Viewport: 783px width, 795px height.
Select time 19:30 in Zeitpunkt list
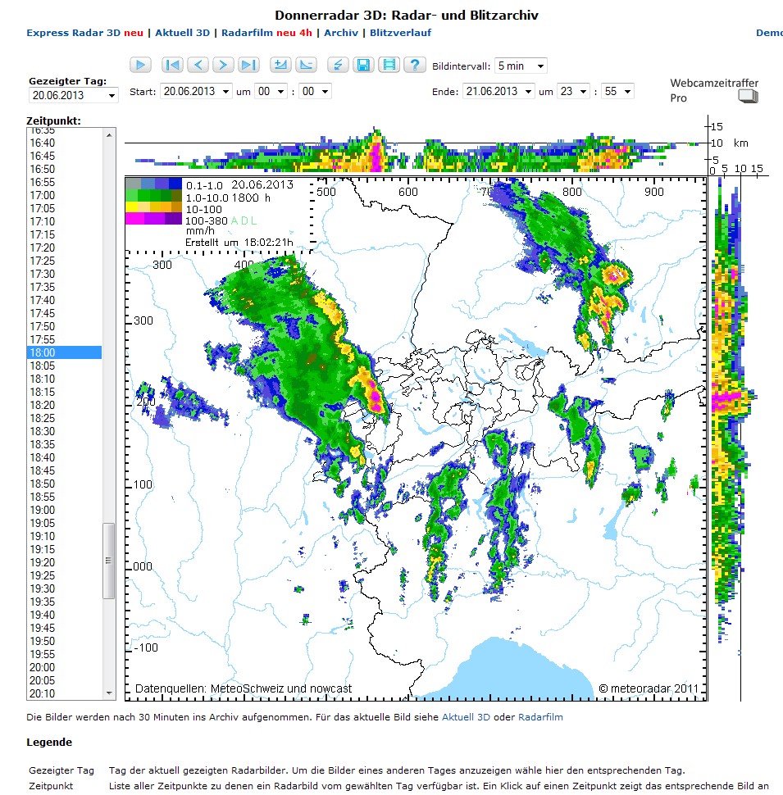(65, 589)
